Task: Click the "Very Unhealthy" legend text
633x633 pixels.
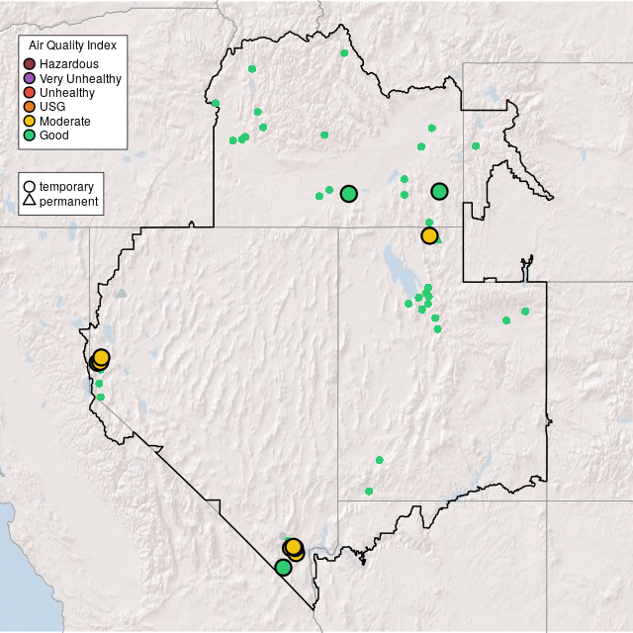Action: click(80, 78)
